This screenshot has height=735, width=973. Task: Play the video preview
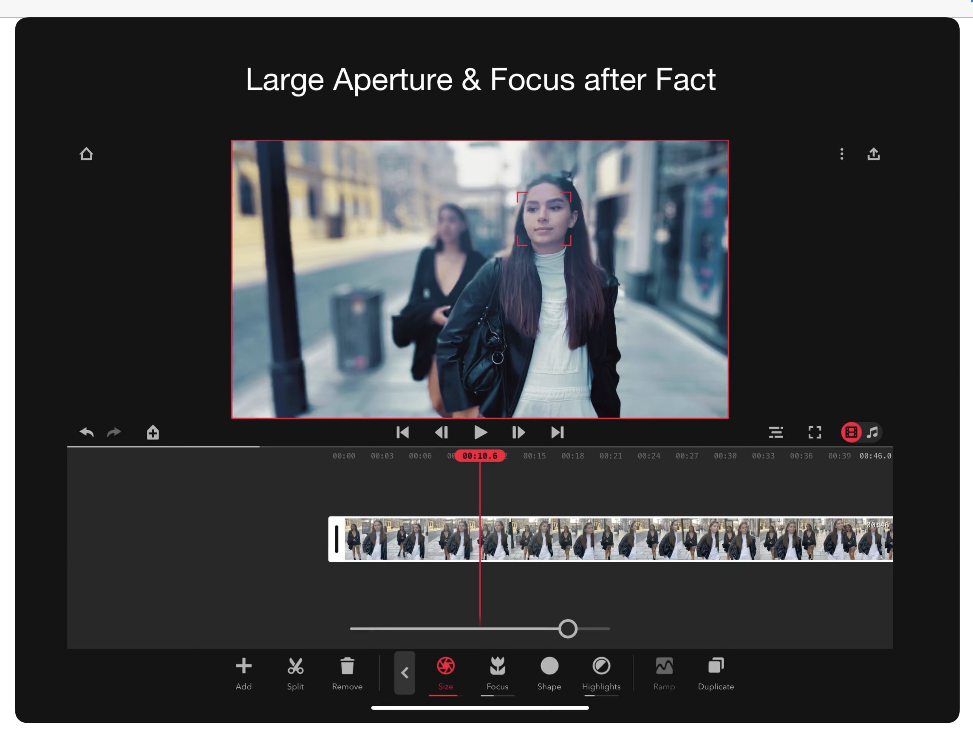(480, 432)
